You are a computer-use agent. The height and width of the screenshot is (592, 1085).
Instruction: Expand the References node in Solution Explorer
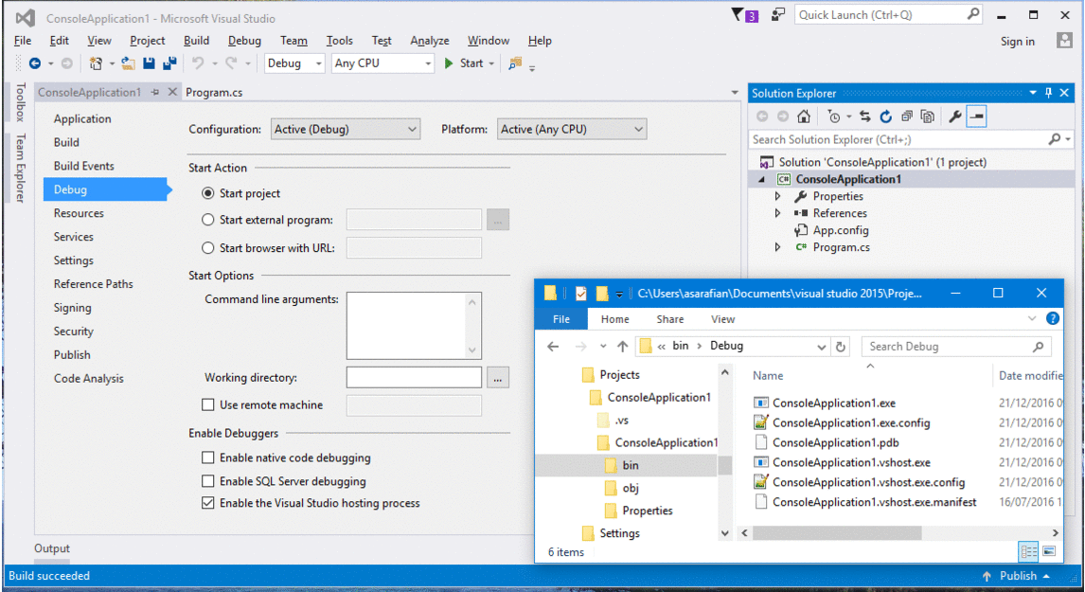click(777, 213)
